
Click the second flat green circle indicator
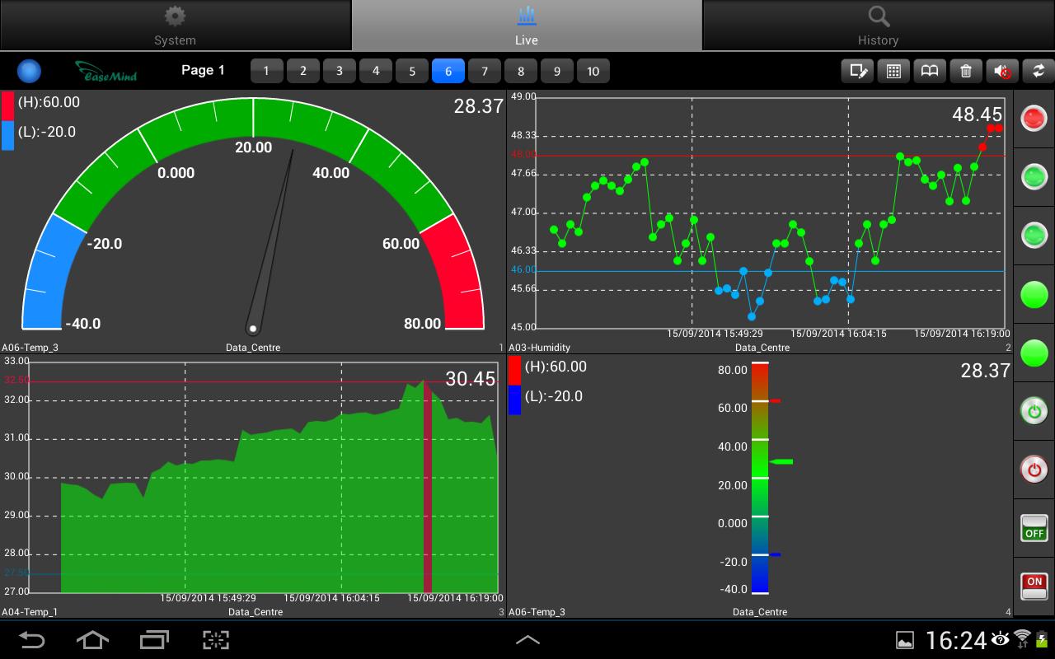pyautogui.click(x=1034, y=353)
